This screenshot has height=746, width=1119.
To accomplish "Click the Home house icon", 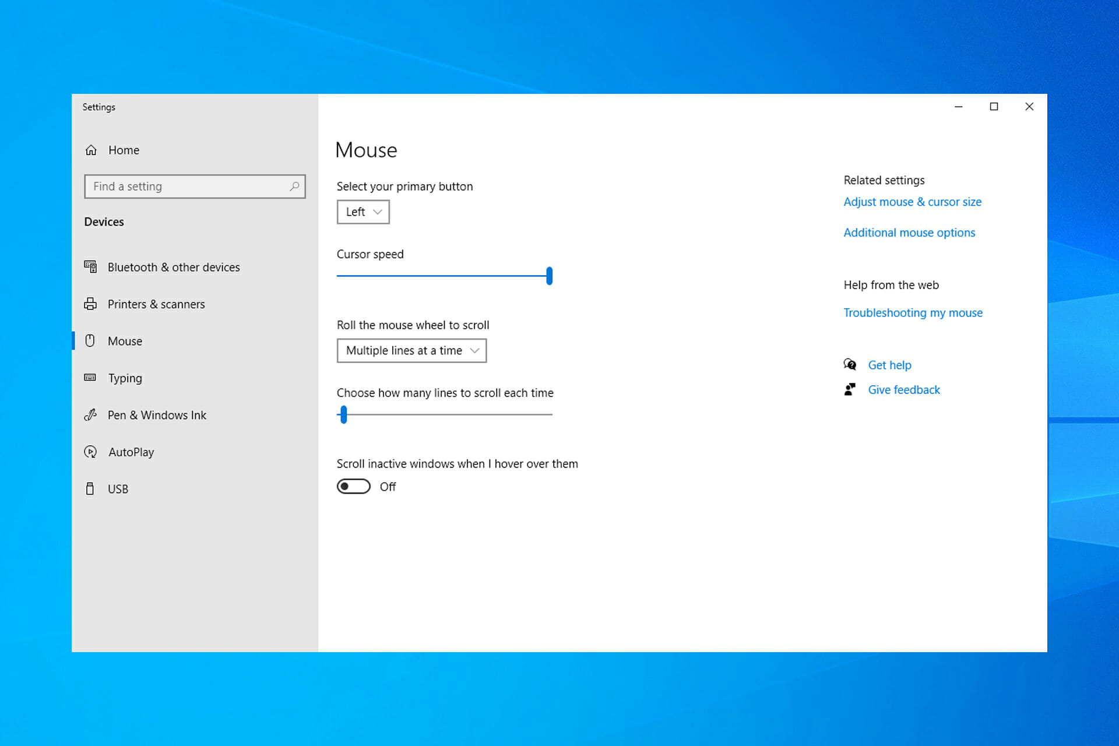I will click(91, 150).
